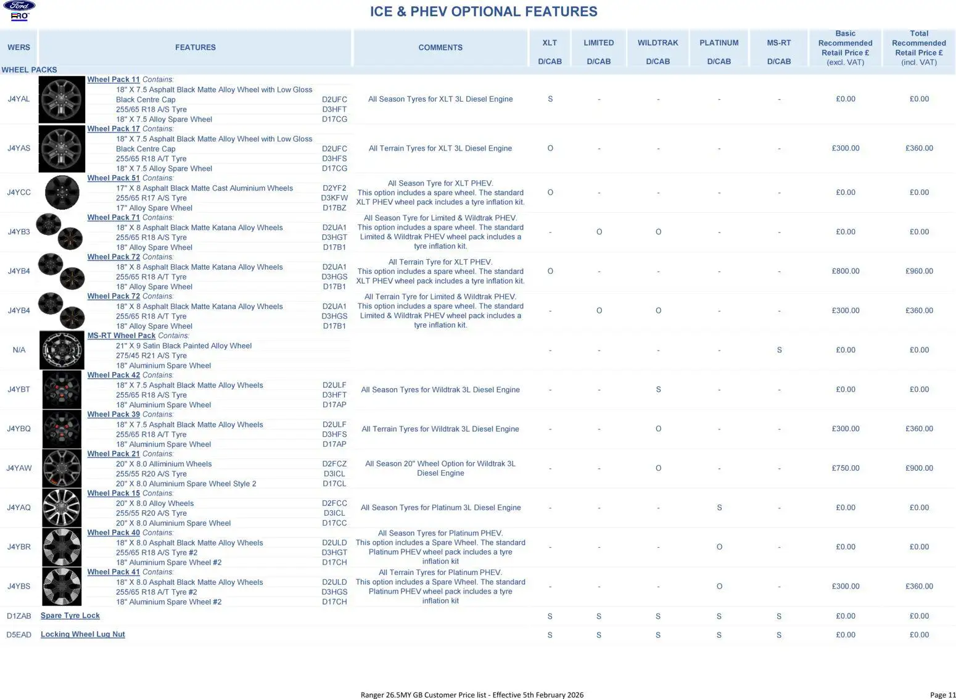Image resolution: width=956 pixels, height=699 pixels.
Task: Follow the Wheel Pack 40 link
Action: 113,532
